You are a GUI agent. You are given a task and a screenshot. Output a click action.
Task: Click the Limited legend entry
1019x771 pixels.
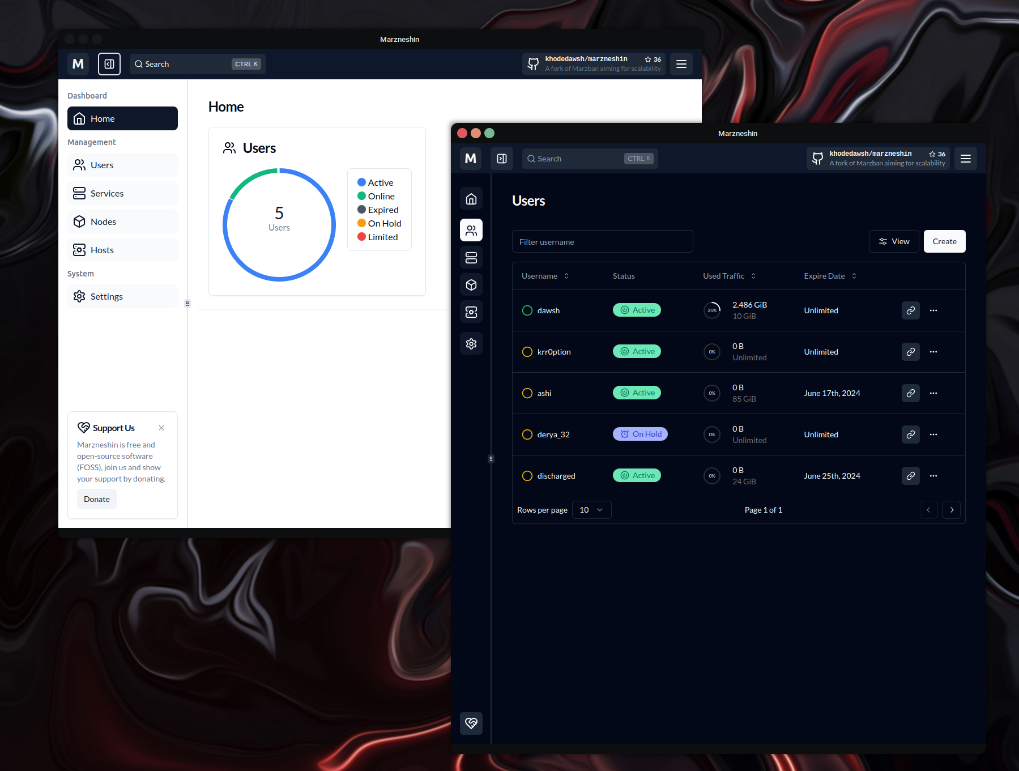[378, 237]
